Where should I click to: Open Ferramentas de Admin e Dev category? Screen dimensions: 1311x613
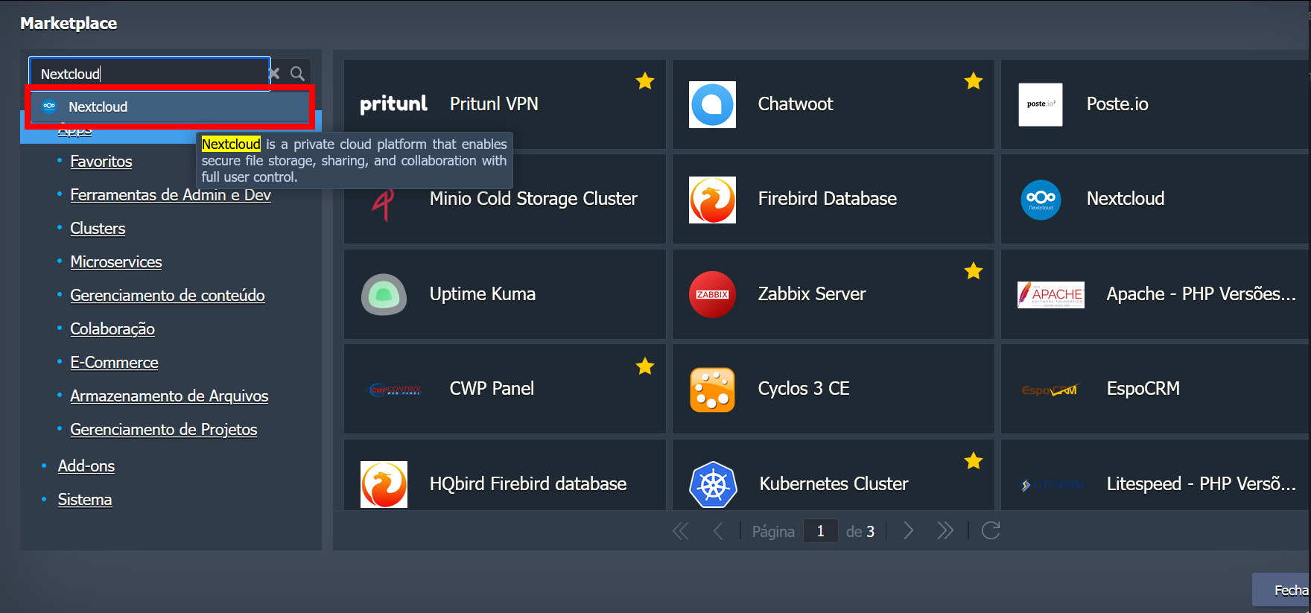(x=171, y=194)
